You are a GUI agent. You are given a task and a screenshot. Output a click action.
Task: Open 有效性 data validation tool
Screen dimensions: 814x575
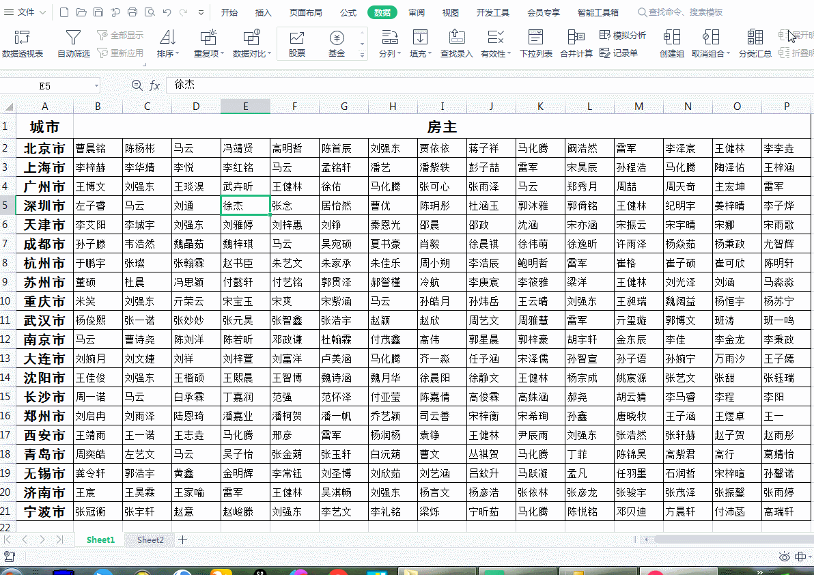coord(495,44)
